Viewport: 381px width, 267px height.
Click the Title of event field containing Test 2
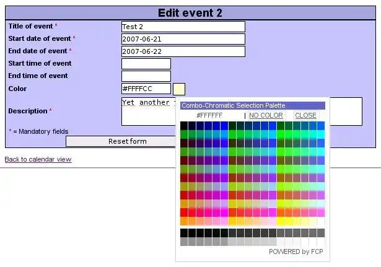(x=183, y=27)
